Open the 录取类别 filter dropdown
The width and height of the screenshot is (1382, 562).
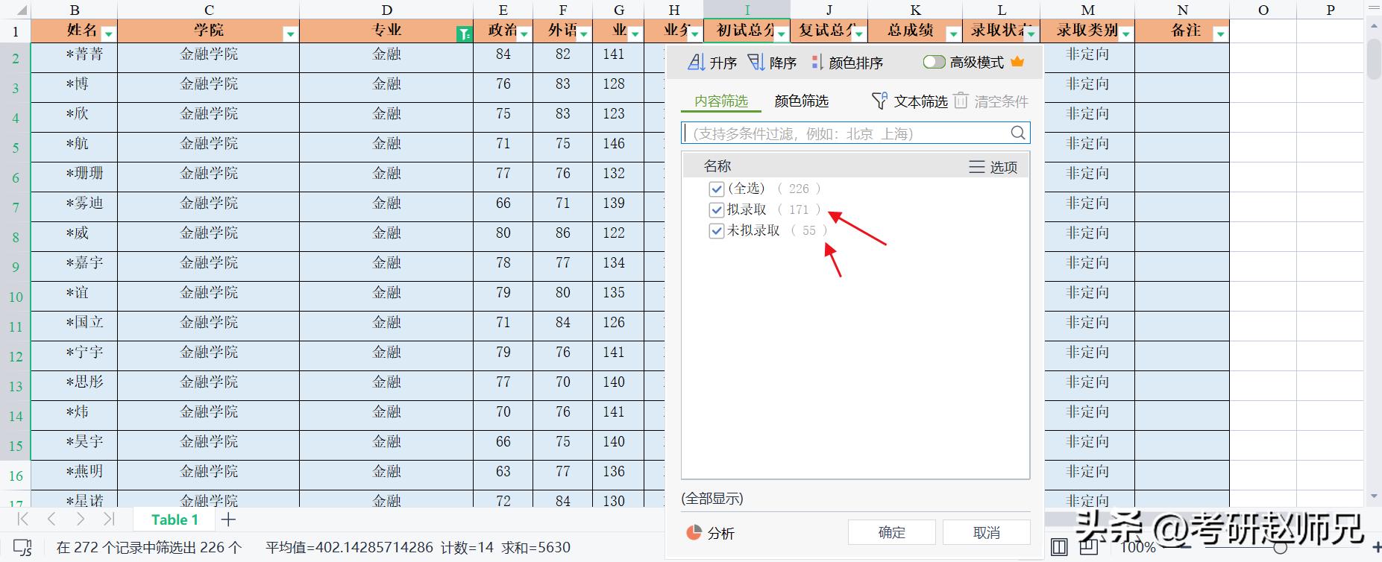[1125, 34]
